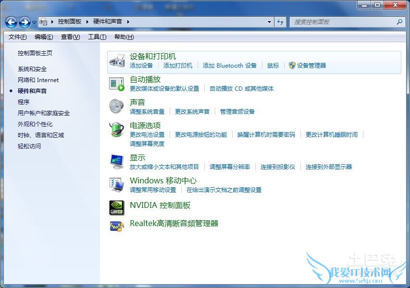410x288 pixels.
Task: Open 程序 in sidebar
Action: click(x=24, y=102)
